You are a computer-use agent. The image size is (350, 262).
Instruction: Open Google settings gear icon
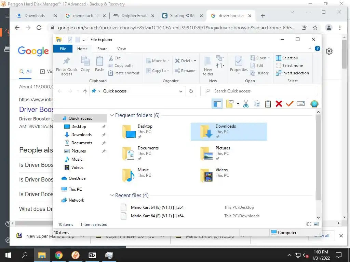point(329,51)
